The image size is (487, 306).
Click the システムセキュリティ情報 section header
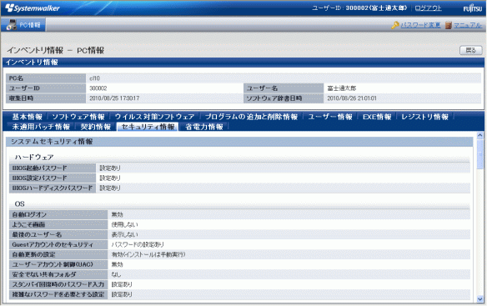(x=239, y=142)
